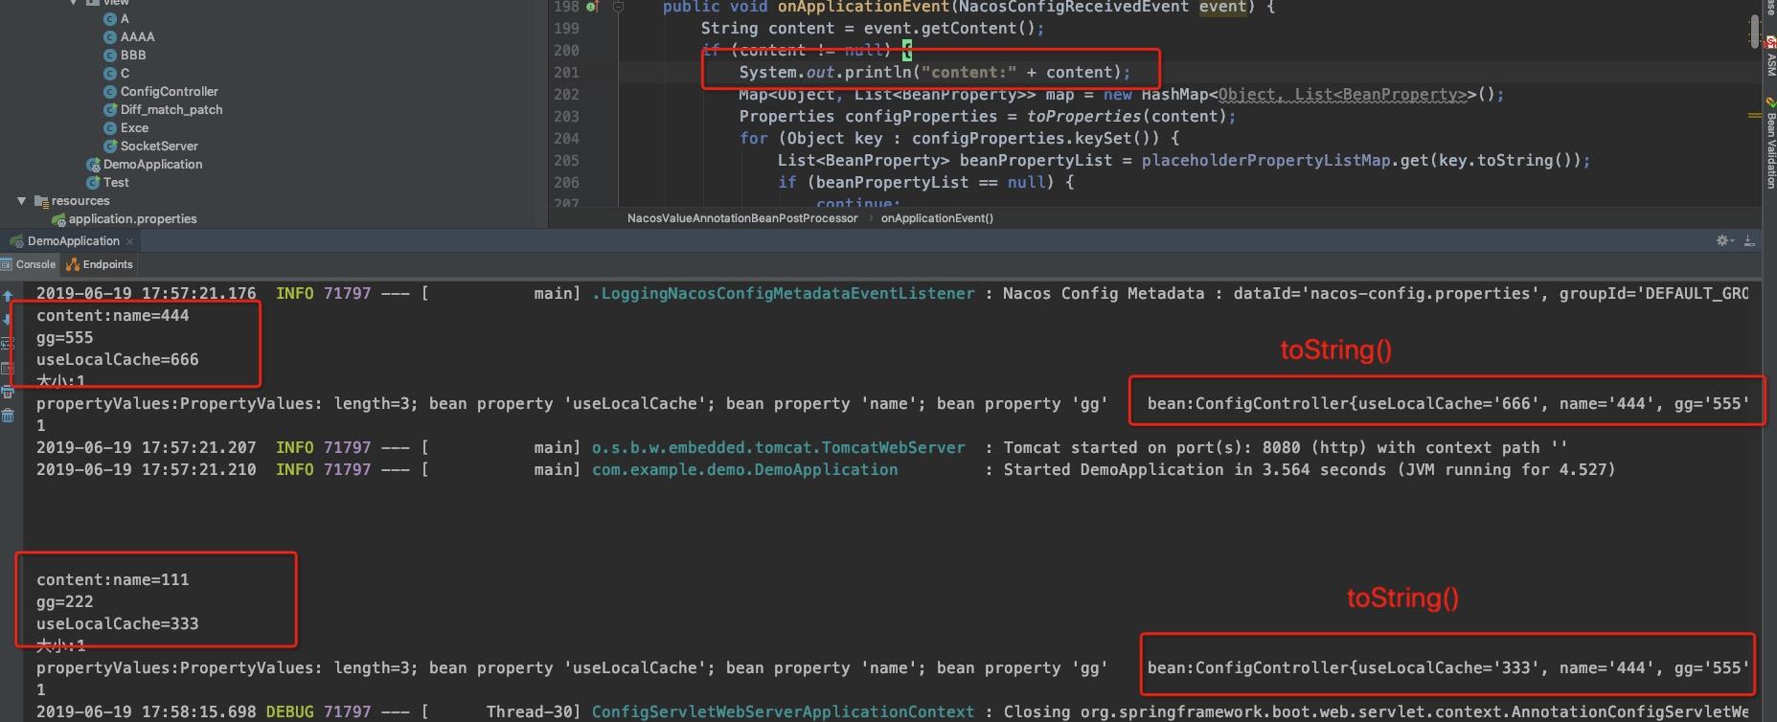Click the print icon in console toolbar
The height and width of the screenshot is (722, 1777).
(8, 392)
